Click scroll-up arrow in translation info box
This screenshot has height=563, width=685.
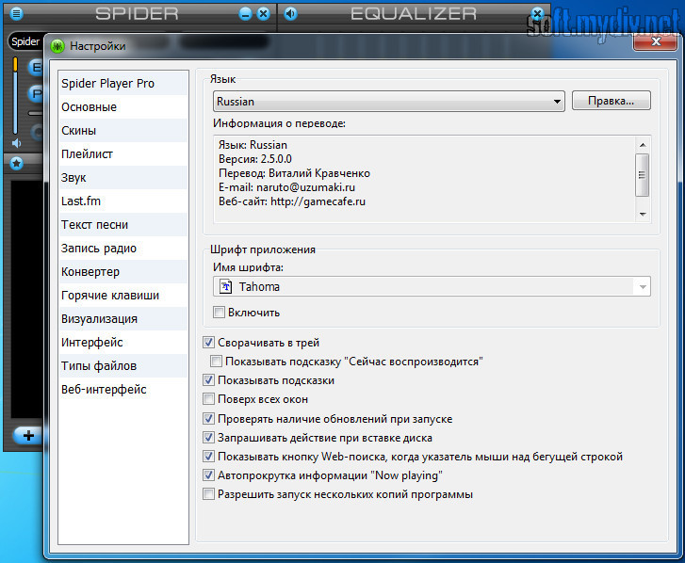click(x=643, y=145)
